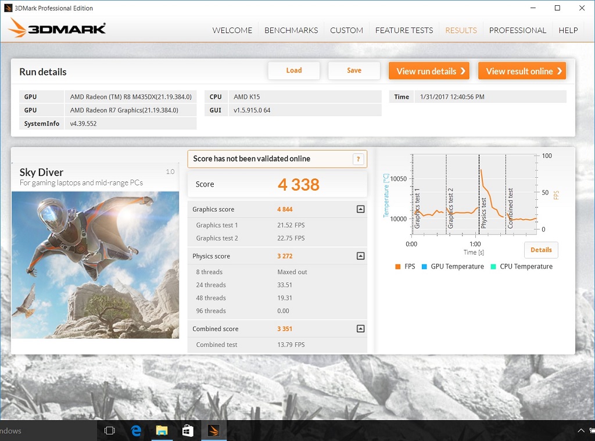
Task: Click the Details button below the graph
Action: tap(541, 250)
